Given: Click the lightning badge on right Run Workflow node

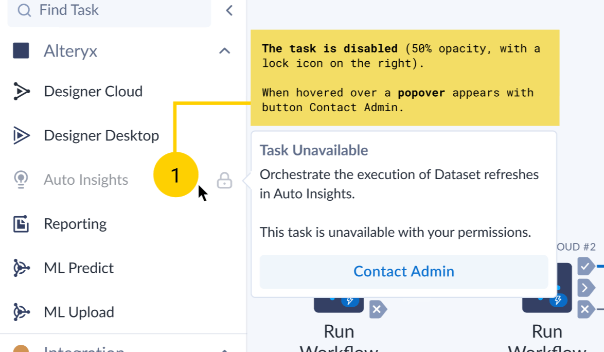Looking at the screenshot, I should point(558,300).
